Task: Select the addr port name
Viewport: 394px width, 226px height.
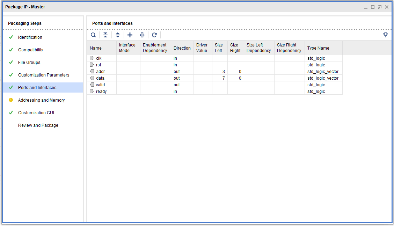Action: (x=100, y=72)
